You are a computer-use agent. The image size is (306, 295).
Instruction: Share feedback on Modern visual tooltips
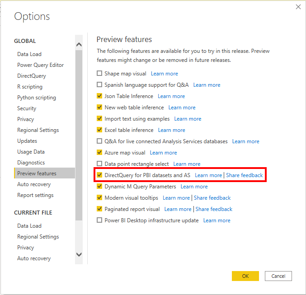tap(212, 198)
